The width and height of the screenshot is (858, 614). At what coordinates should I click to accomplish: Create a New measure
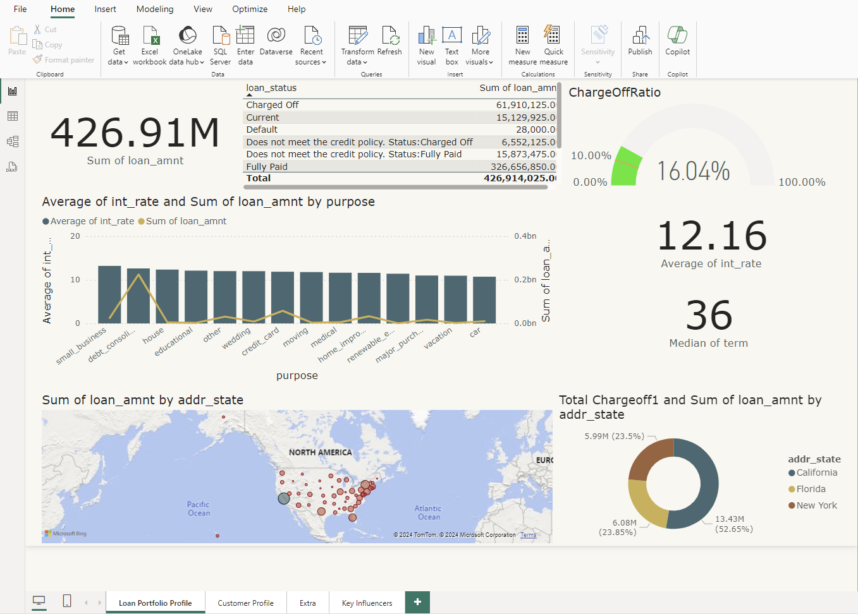[x=522, y=45]
